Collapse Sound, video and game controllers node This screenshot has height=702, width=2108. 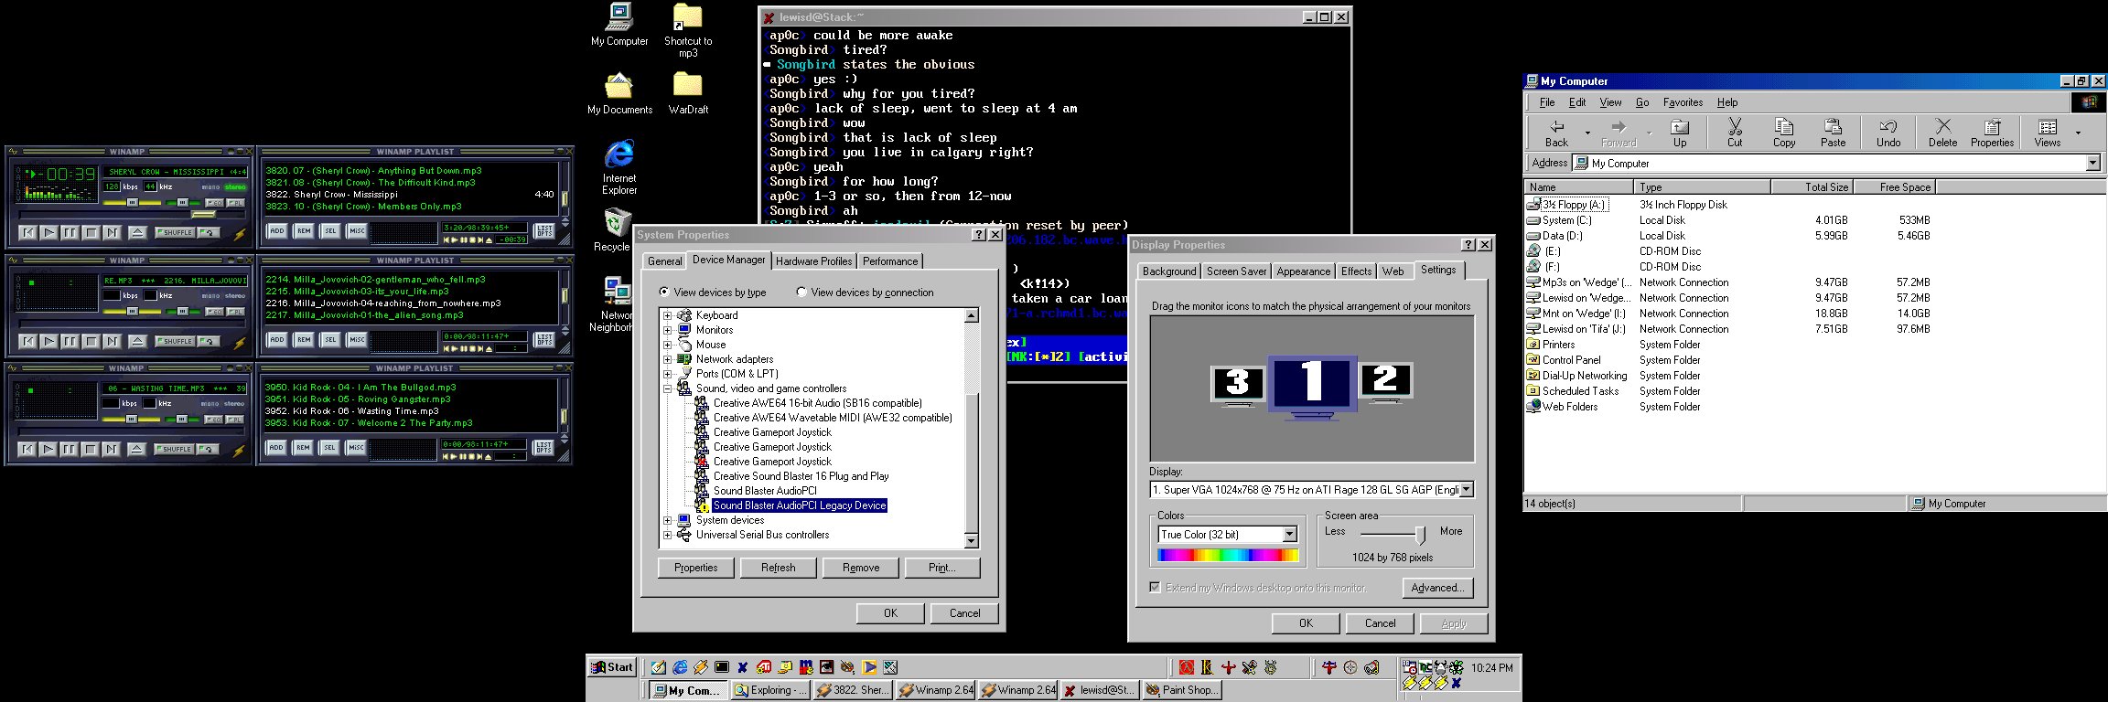[x=667, y=388]
